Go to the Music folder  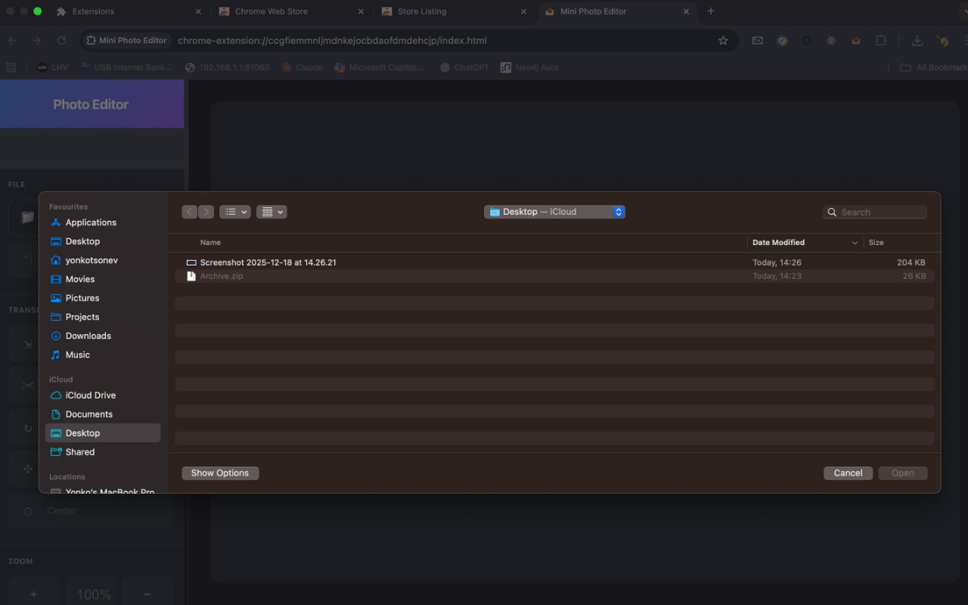pos(77,355)
